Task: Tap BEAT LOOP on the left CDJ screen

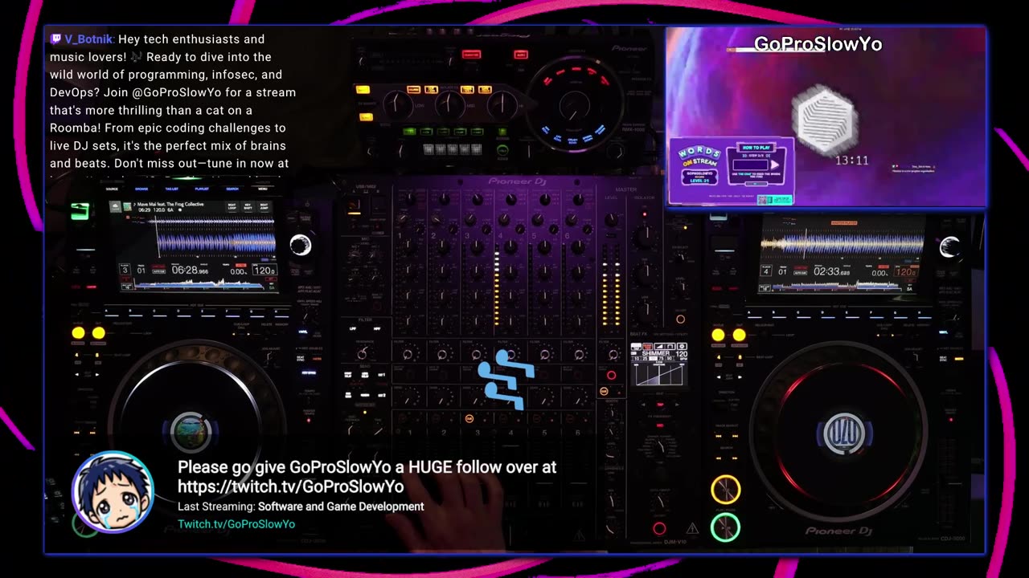Action: coord(232,206)
